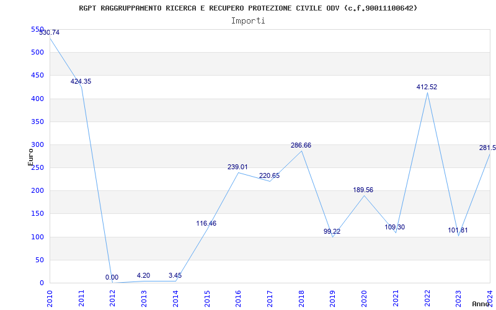The height and width of the screenshot is (310, 496).
Task: Select the chart title with c.f. 90011100642
Action: 248,8
